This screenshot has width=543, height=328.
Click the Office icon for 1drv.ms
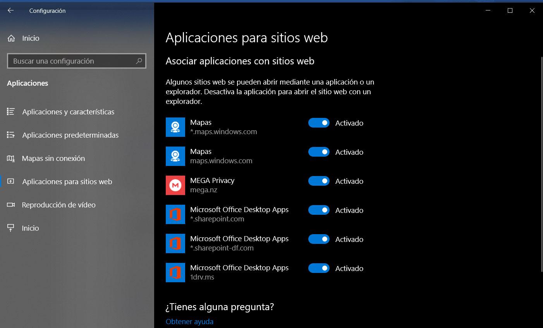(175, 273)
